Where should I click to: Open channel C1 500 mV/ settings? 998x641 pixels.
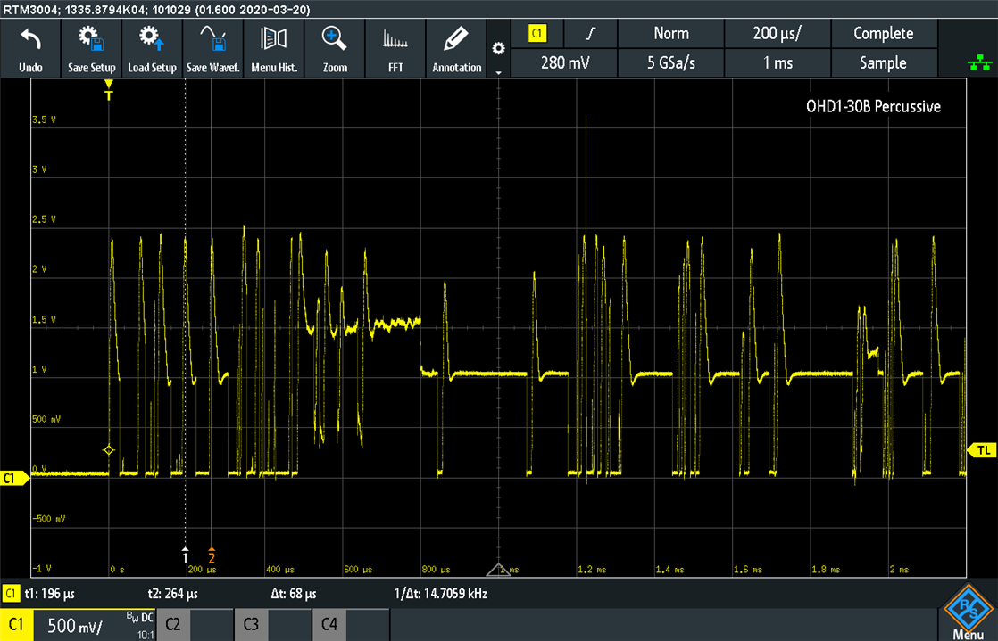click(x=78, y=625)
